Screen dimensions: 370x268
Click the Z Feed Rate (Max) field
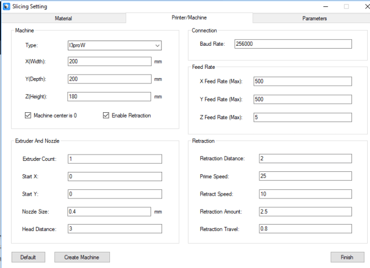point(302,118)
